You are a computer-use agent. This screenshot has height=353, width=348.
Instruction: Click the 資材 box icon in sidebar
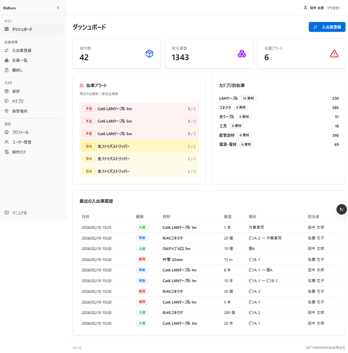pyautogui.click(x=7, y=91)
